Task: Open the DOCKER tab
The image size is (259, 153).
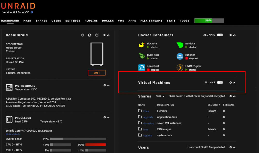Action: pos(108,21)
